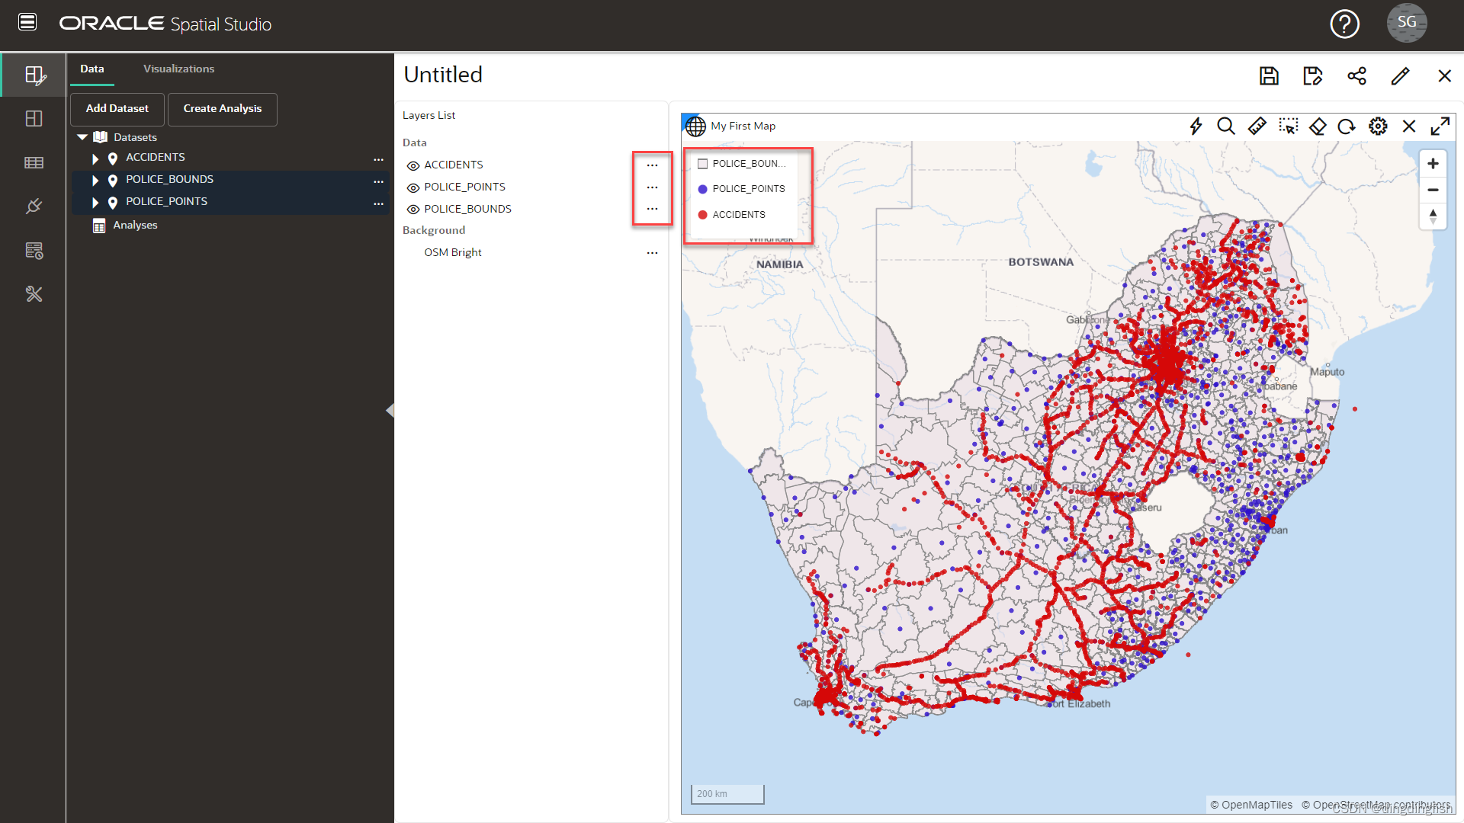Switch to the Visualizations tab
The height and width of the screenshot is (823, 1464).
pos(178,69)
